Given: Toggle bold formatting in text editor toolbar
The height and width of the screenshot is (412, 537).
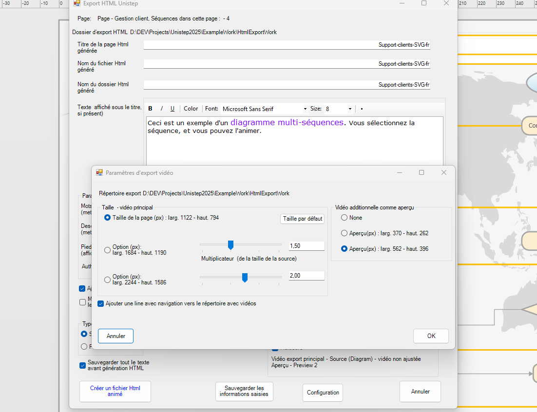Looking at the screenshot, I should coord(150,109).
